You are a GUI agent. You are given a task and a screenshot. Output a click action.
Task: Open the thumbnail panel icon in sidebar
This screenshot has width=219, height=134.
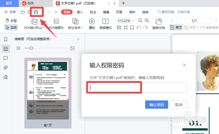[6, 49]
